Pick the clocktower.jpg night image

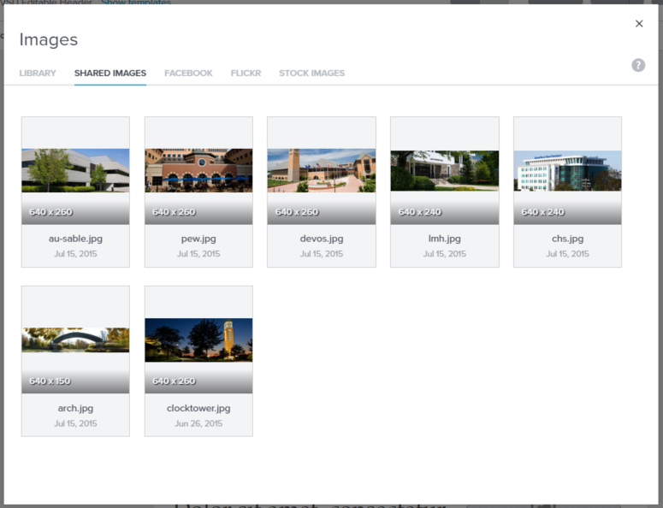pos(198,340)
